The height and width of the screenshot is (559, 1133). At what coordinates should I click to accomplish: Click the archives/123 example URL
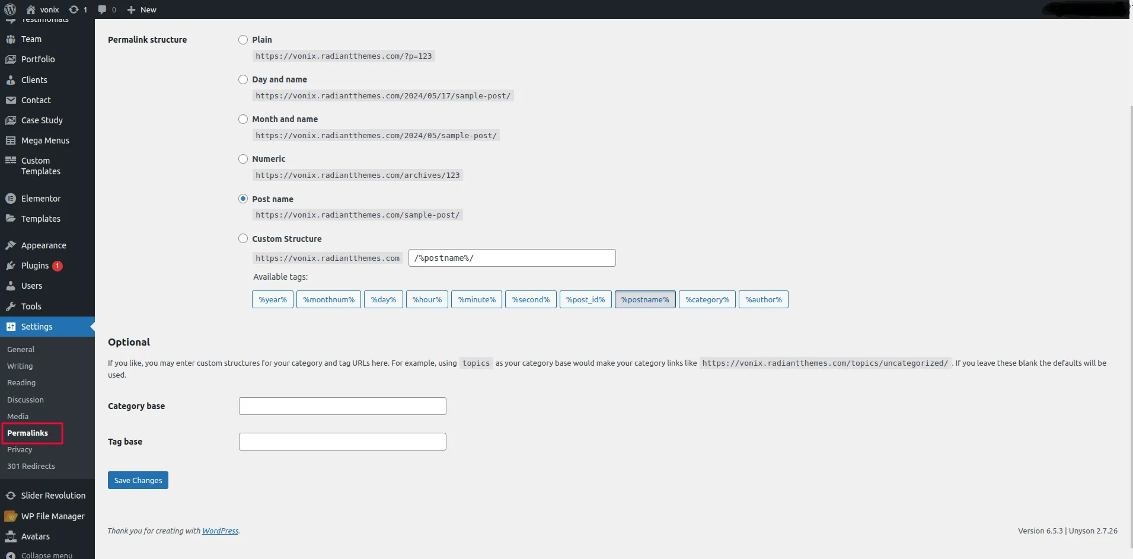coord(358,175)
